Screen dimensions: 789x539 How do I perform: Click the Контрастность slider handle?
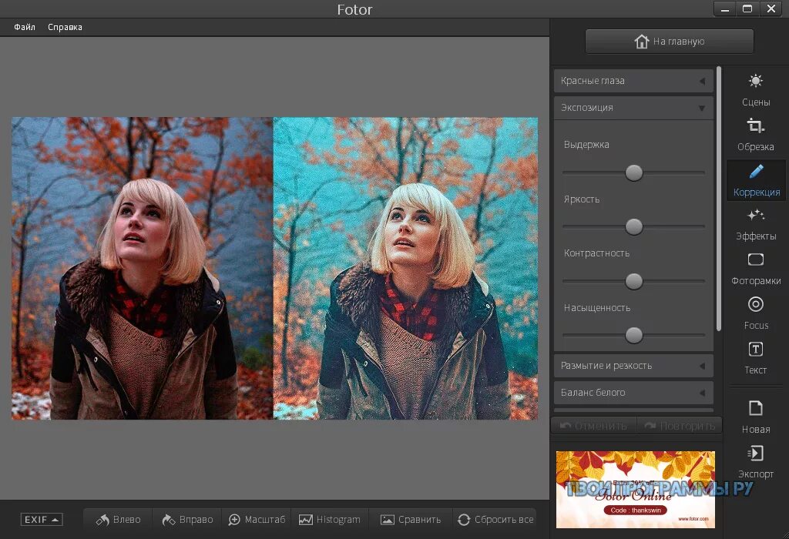[633, 281]
